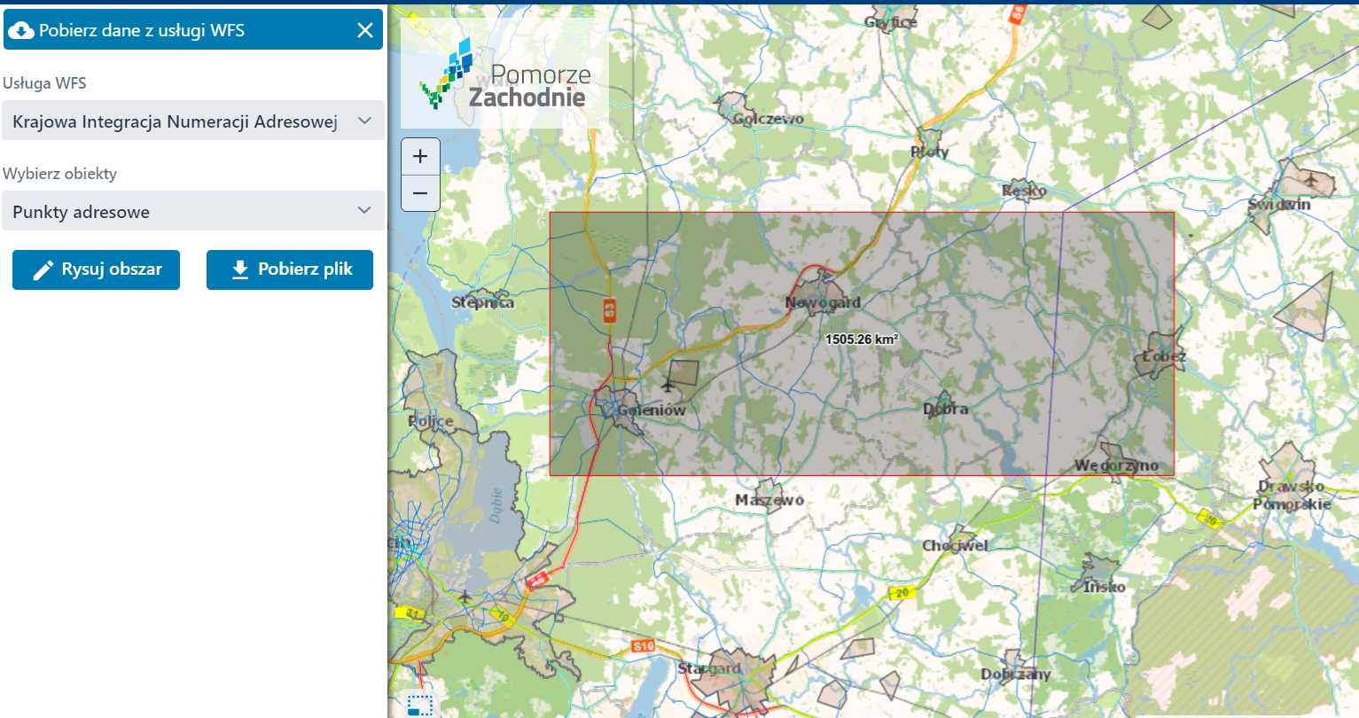Screen dimensions: 1359x718
Task: Click the Rysuj obszar button
Action: point(96,269)
